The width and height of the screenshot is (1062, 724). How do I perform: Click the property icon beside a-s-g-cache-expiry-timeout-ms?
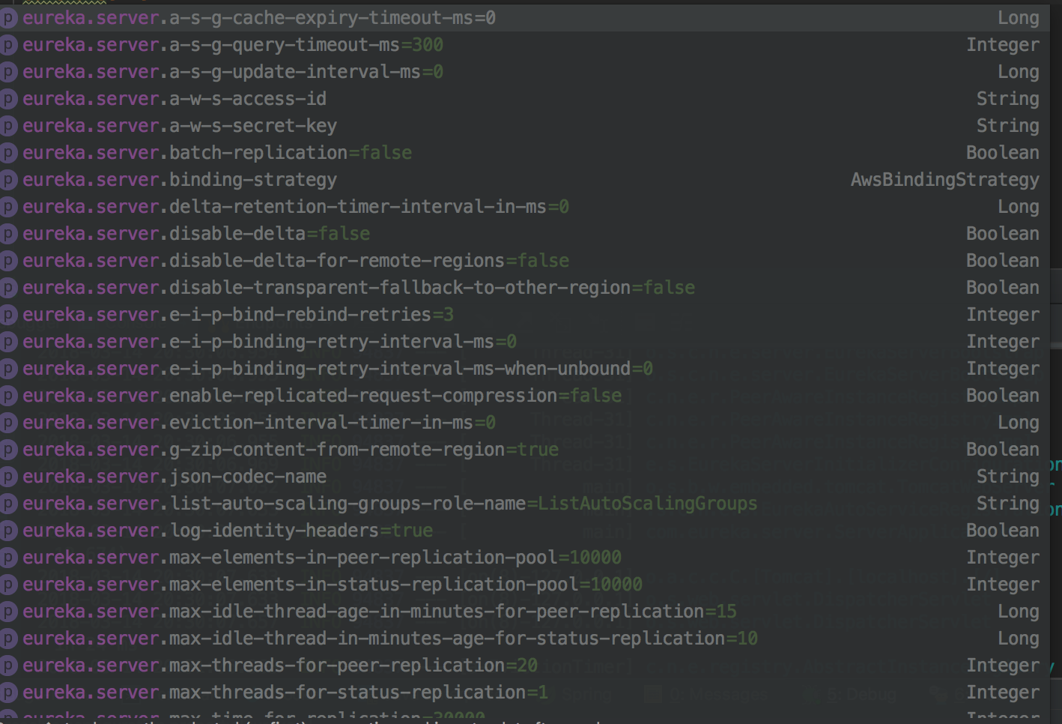[x=9, y=18]
